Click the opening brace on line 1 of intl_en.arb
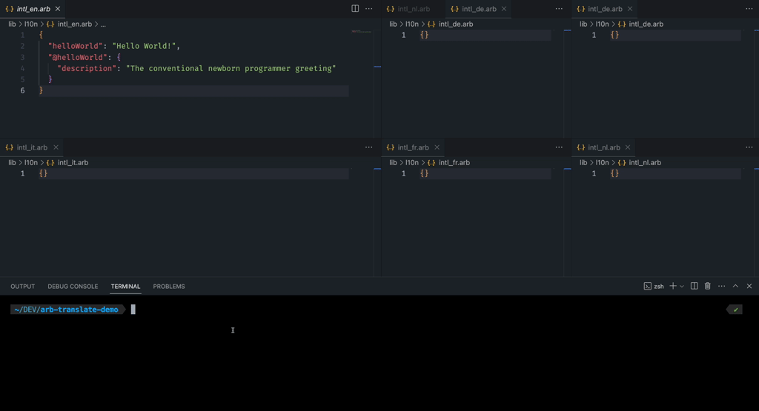The height and width of the screenshot is (411, 759). tap(42, 35)
